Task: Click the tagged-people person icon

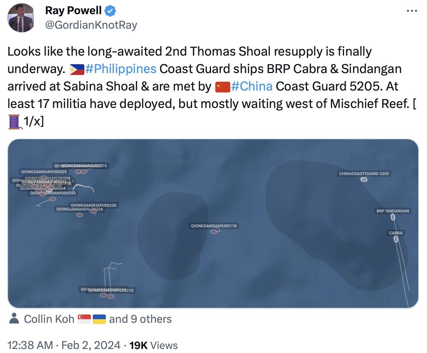Action: click(x=14, y=319)
